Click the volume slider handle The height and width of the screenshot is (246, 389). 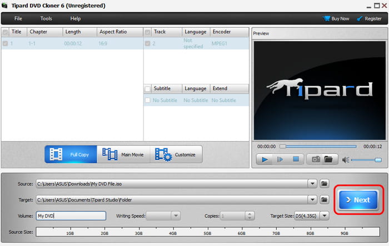(378, 160)
